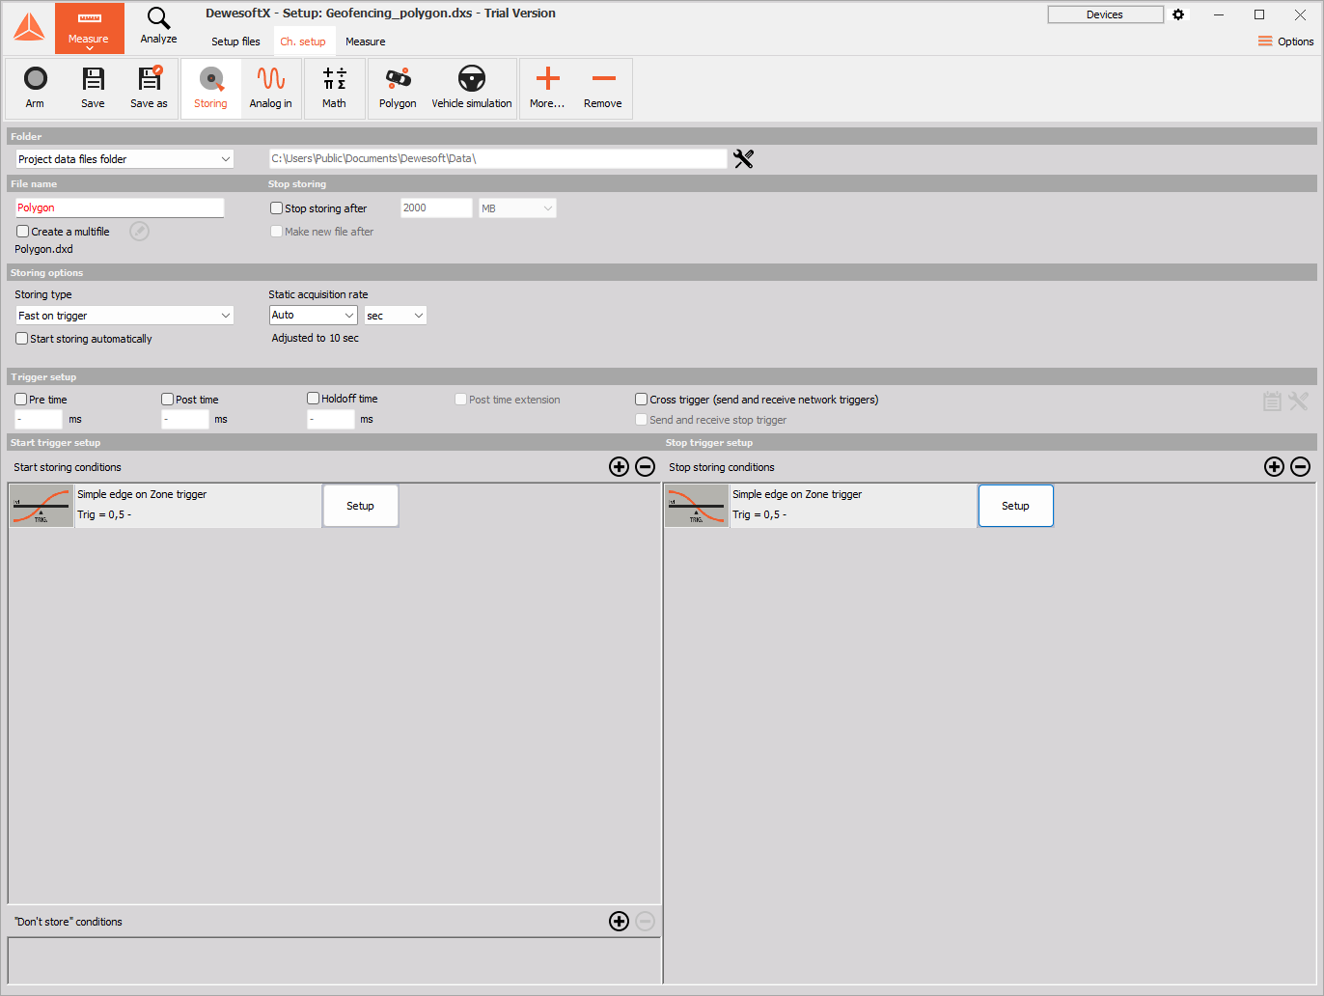
Task: Click the start condition Trig = 0,5 row
Action: click(x=104, y=515)
